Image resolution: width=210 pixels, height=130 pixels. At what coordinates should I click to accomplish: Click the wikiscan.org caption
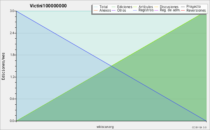pos(105,127)
